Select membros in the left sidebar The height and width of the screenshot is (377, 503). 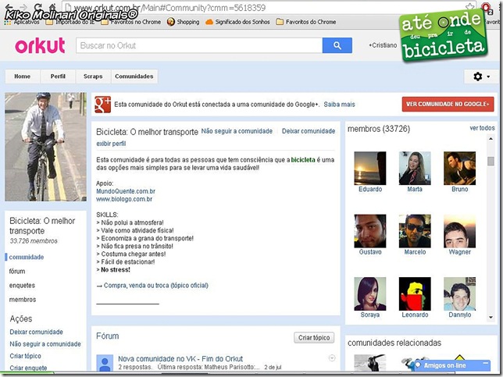23,300
